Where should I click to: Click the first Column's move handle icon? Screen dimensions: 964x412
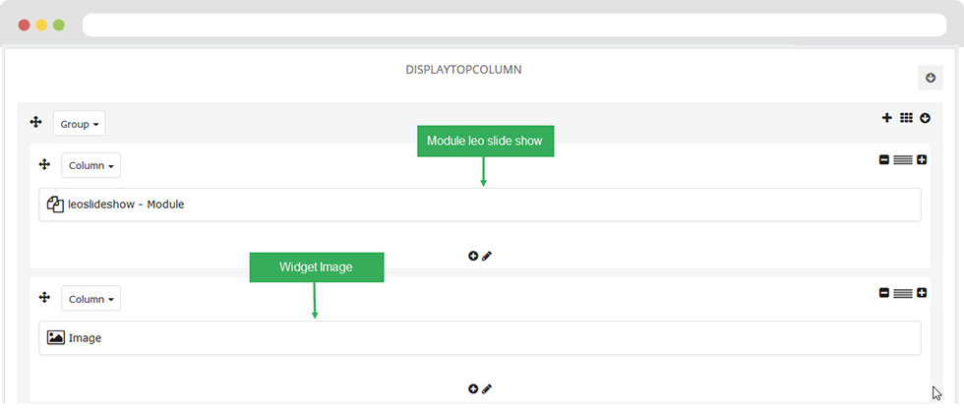pyautogui.click(x=44, y=164)
